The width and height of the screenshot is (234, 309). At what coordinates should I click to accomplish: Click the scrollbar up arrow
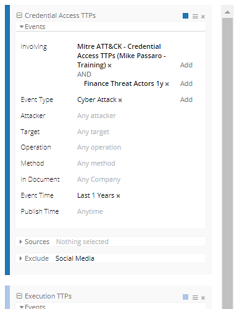click(x=227, y=12)
